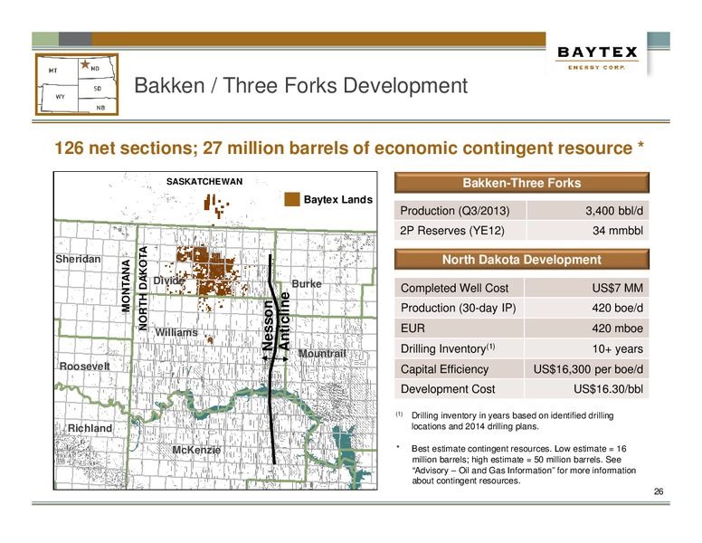Select the US$7 MM value

617,288
